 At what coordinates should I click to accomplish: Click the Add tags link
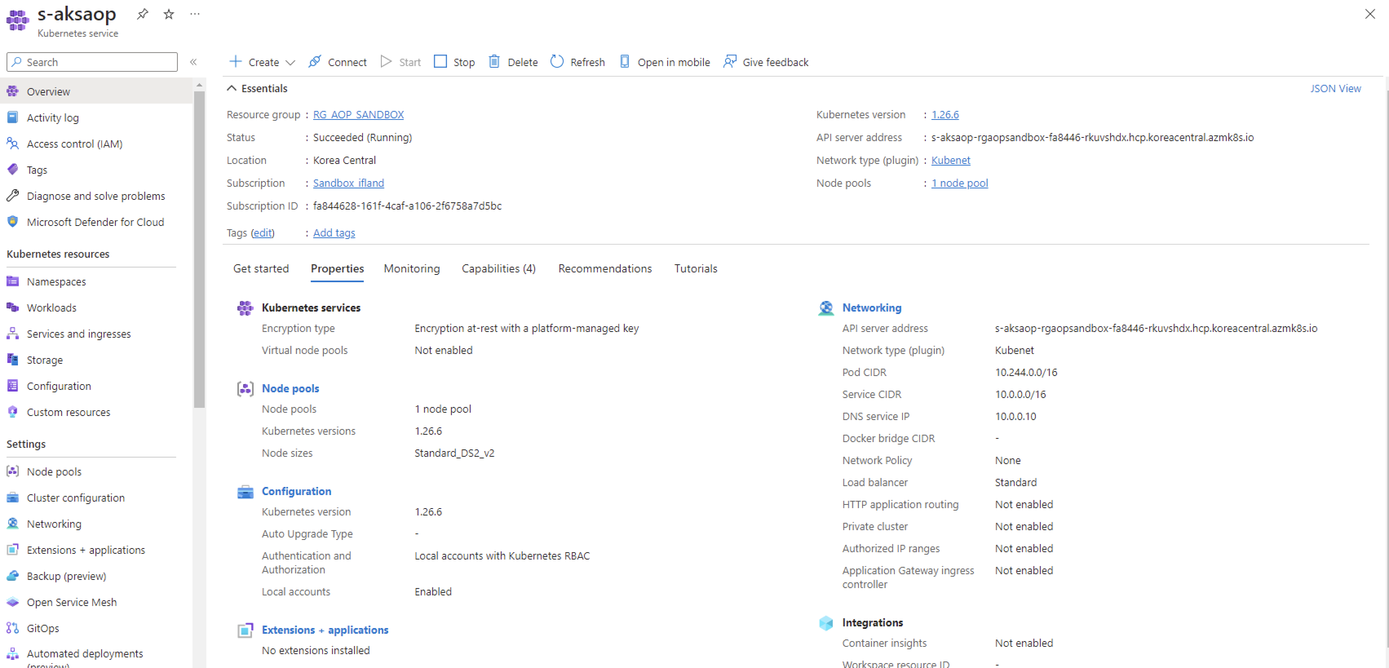(334, 232)
